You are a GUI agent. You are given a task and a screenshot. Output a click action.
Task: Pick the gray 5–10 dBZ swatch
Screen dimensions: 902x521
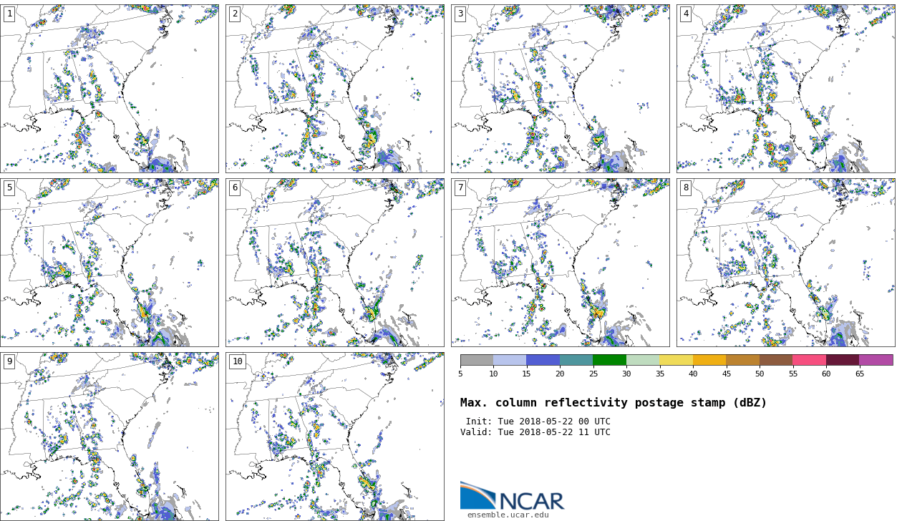477,360
